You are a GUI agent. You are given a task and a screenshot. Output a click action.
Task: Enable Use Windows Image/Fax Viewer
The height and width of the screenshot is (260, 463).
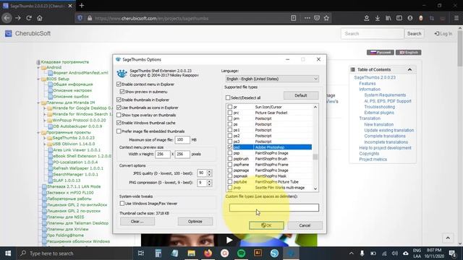click(122, 204)
